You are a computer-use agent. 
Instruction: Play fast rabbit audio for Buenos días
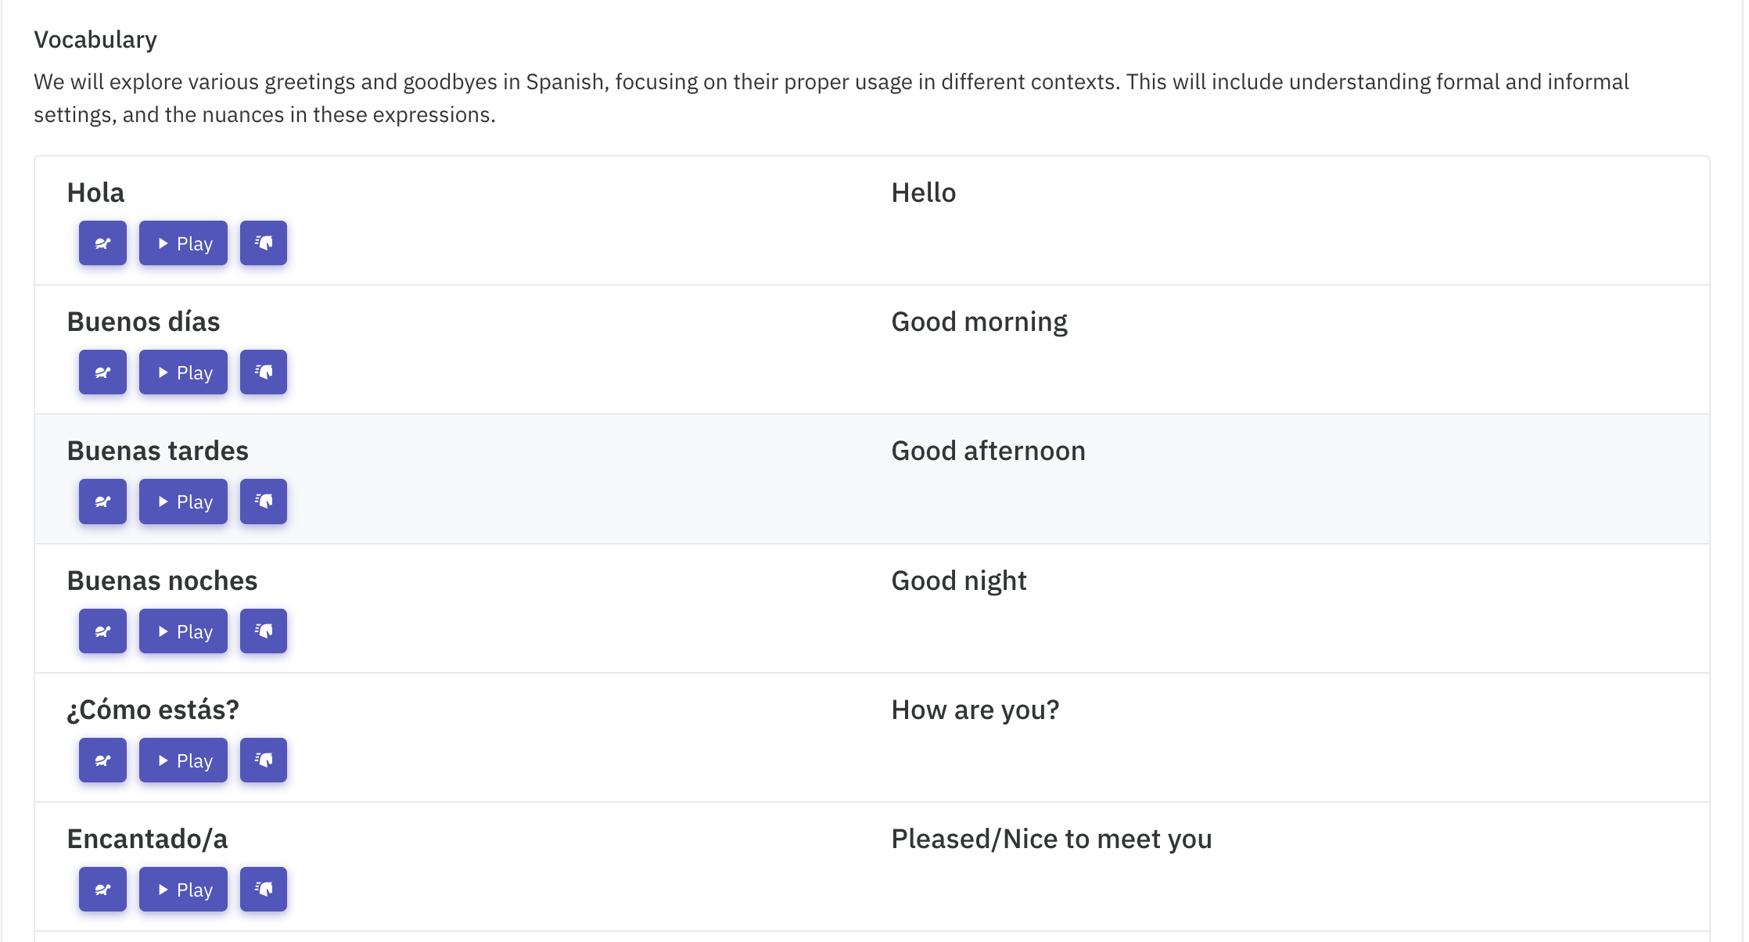[264, 372]
